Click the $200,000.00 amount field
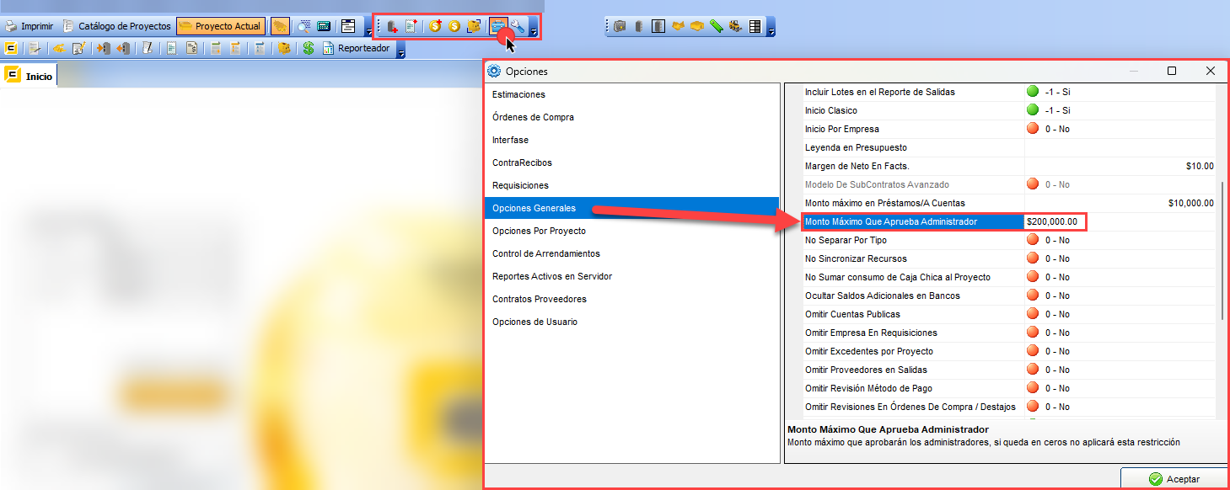Screen dimensions: 1230x490 1055,221
